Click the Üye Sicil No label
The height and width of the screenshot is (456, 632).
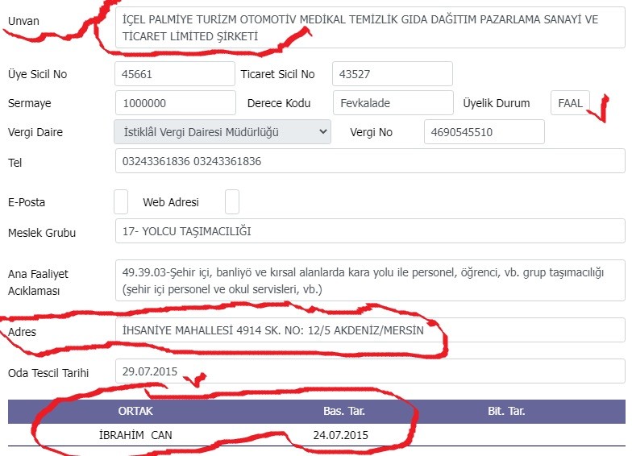click(37, 74)
